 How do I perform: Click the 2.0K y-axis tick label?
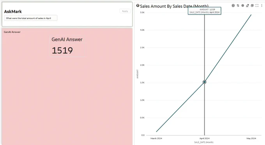click(x=142, y=65)
